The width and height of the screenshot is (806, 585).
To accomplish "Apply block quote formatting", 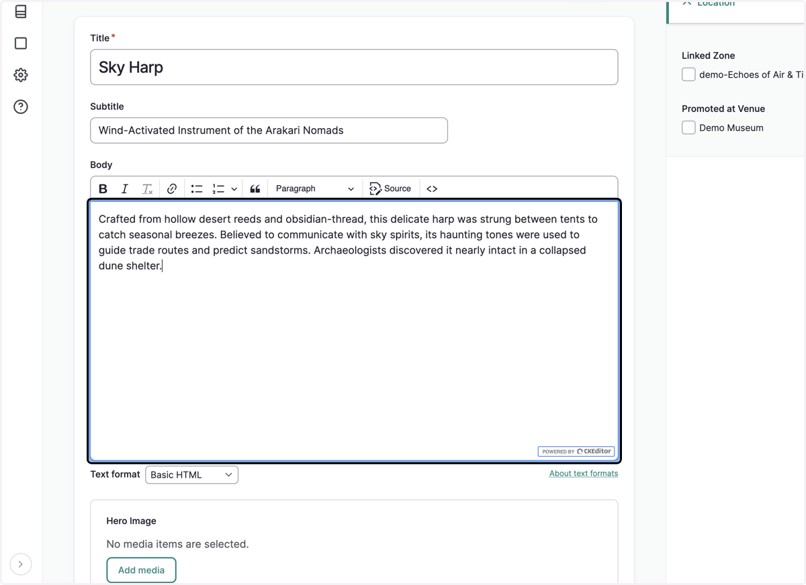I will tap(255, 189).
